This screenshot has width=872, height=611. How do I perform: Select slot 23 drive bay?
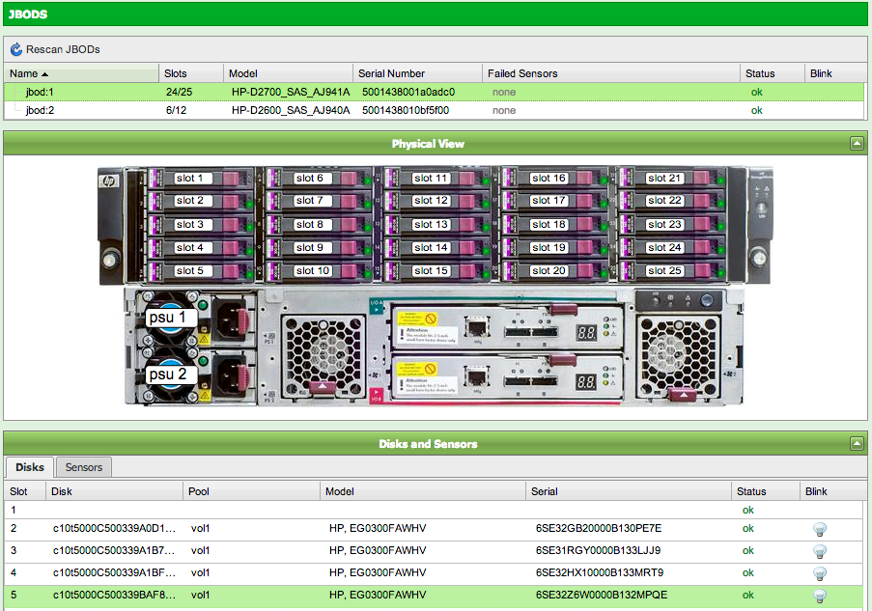(664, 225)
